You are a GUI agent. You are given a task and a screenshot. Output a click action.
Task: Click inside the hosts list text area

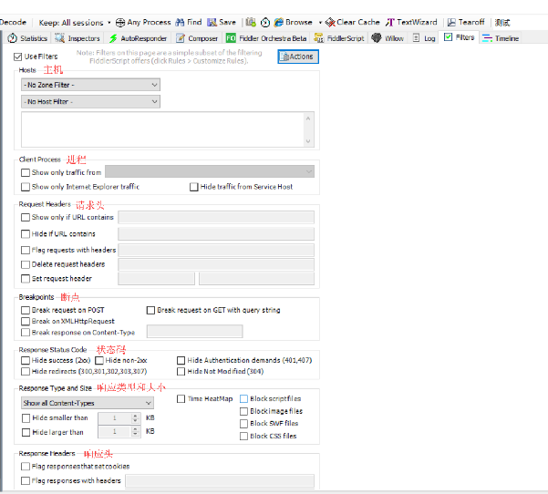click(162, 129)
